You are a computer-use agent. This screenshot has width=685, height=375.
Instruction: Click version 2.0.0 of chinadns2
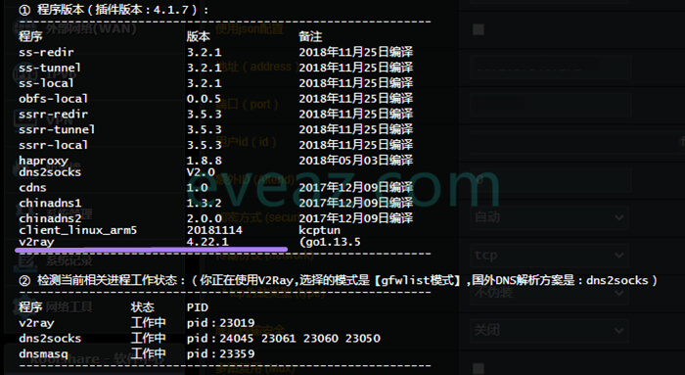pyautogui.click(x=204, y=218)
